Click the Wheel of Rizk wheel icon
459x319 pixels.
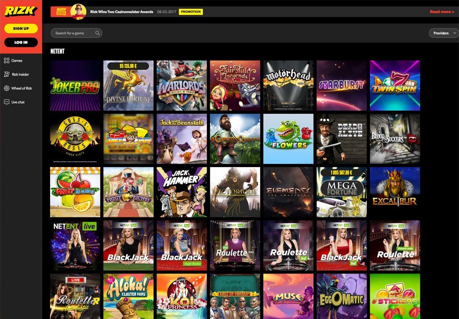pyautogui.click(x=7, y=88)
